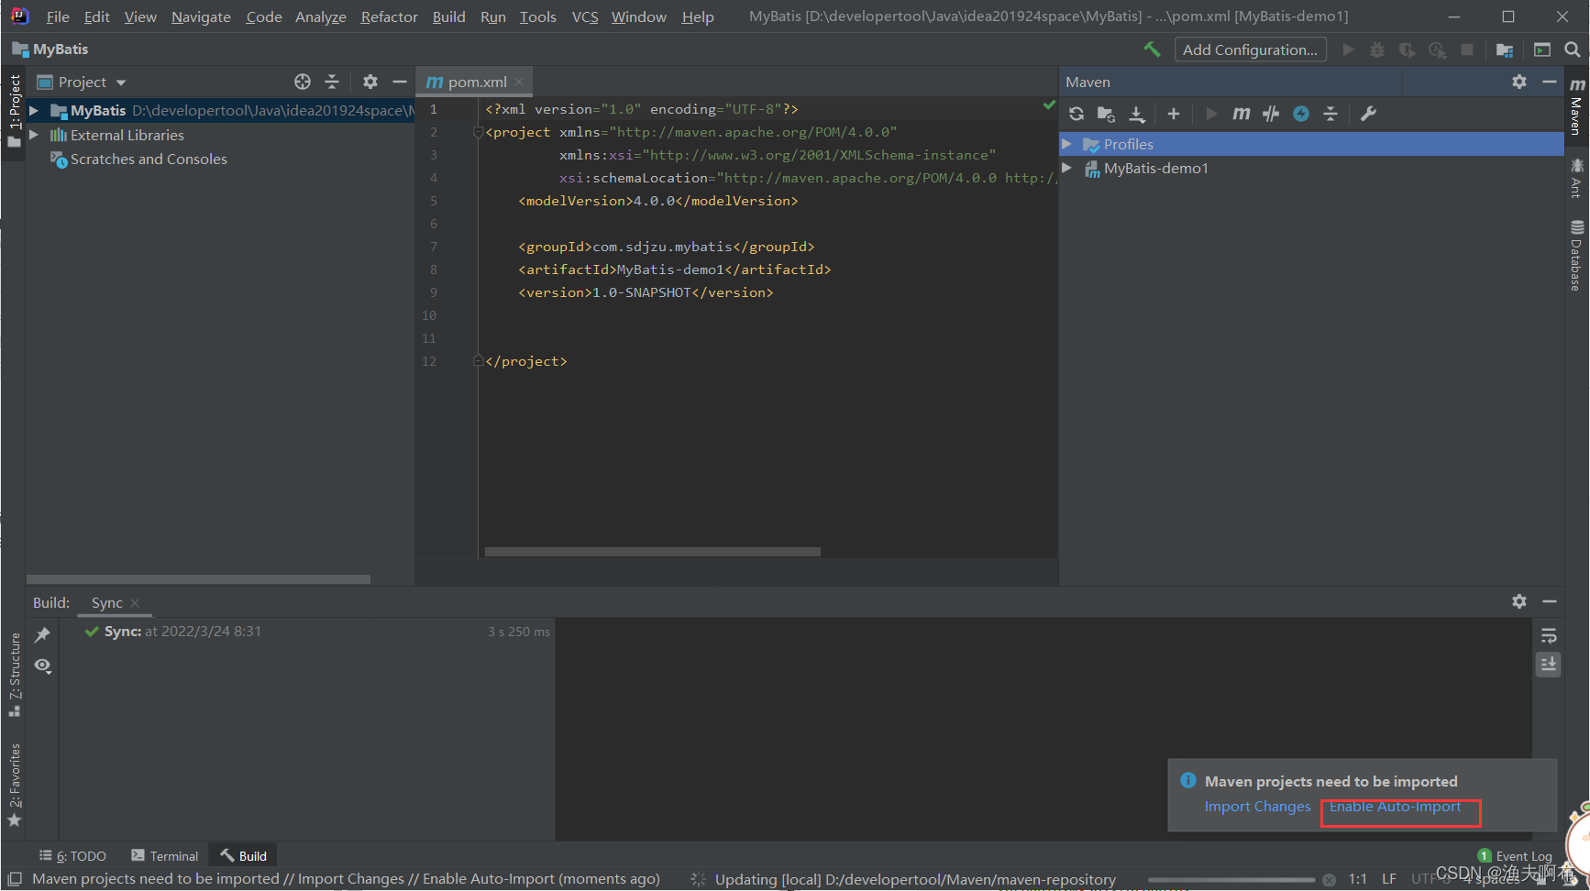Open the Search Everywhere magnifier icon
This screenshot has width=1590, height=891.
(1572, 49)
